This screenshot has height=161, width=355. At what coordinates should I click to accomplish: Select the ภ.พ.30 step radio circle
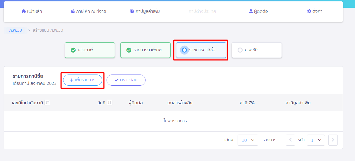[240, 50]
